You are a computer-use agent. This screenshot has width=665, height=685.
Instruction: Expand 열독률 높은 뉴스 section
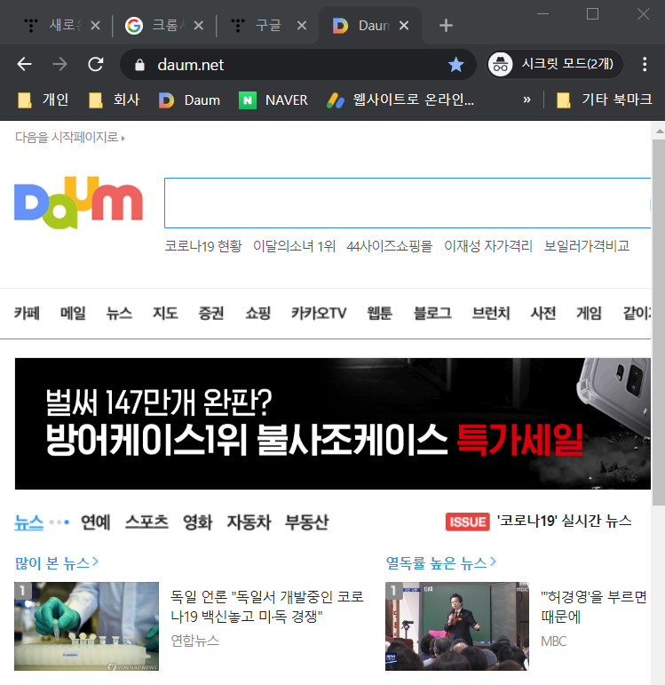[x=441, y=562]
